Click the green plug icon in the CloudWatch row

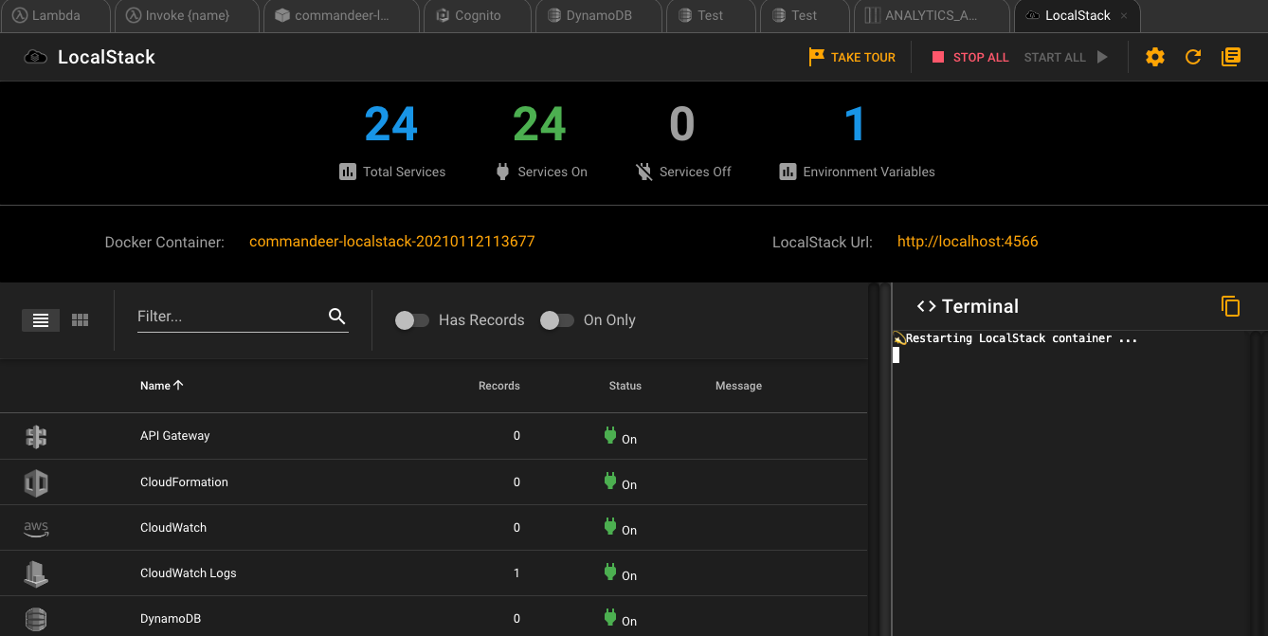(x=610, y=526)
